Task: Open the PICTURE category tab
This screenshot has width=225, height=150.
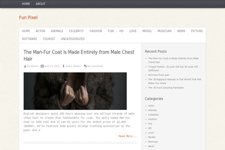Action: [x=197, y=31]
